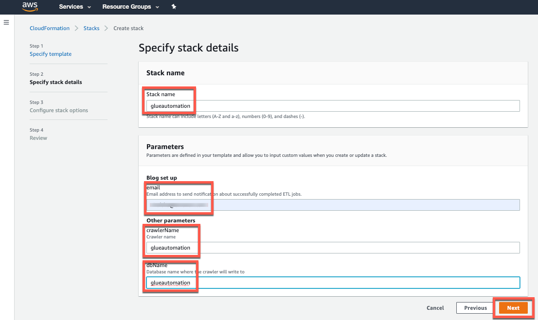Click the email notification description text
This screenshot has height=320, width=538.
click(x=224, y=194)
